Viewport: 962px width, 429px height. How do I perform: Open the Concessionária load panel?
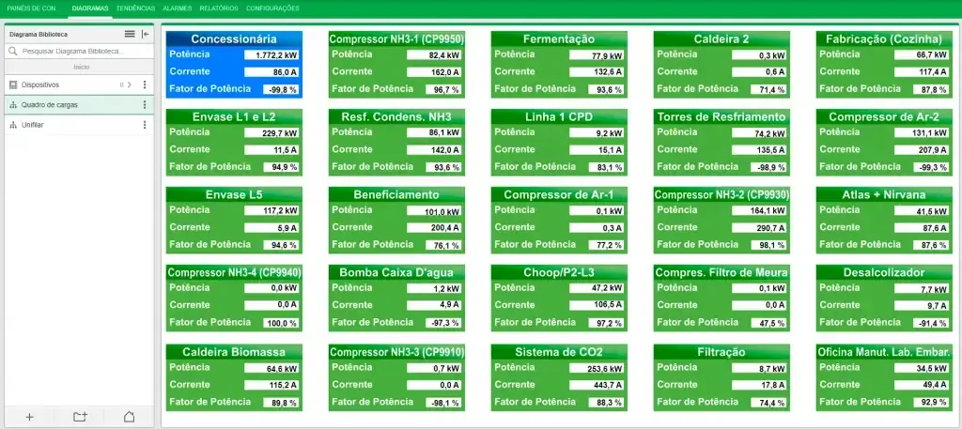point(234,65)
